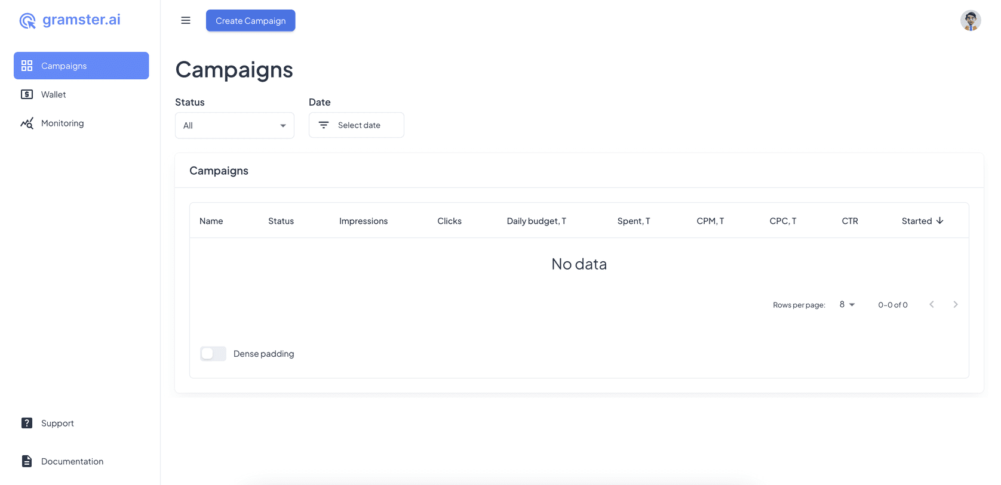Click the gramster.ai logo

click(x=70, y=20)
